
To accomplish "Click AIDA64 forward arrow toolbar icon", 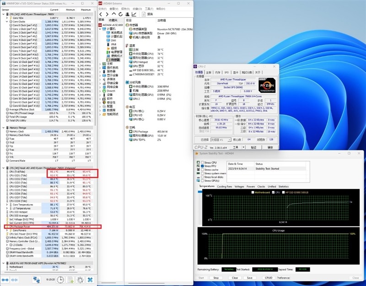I will [x=107, y=14].
